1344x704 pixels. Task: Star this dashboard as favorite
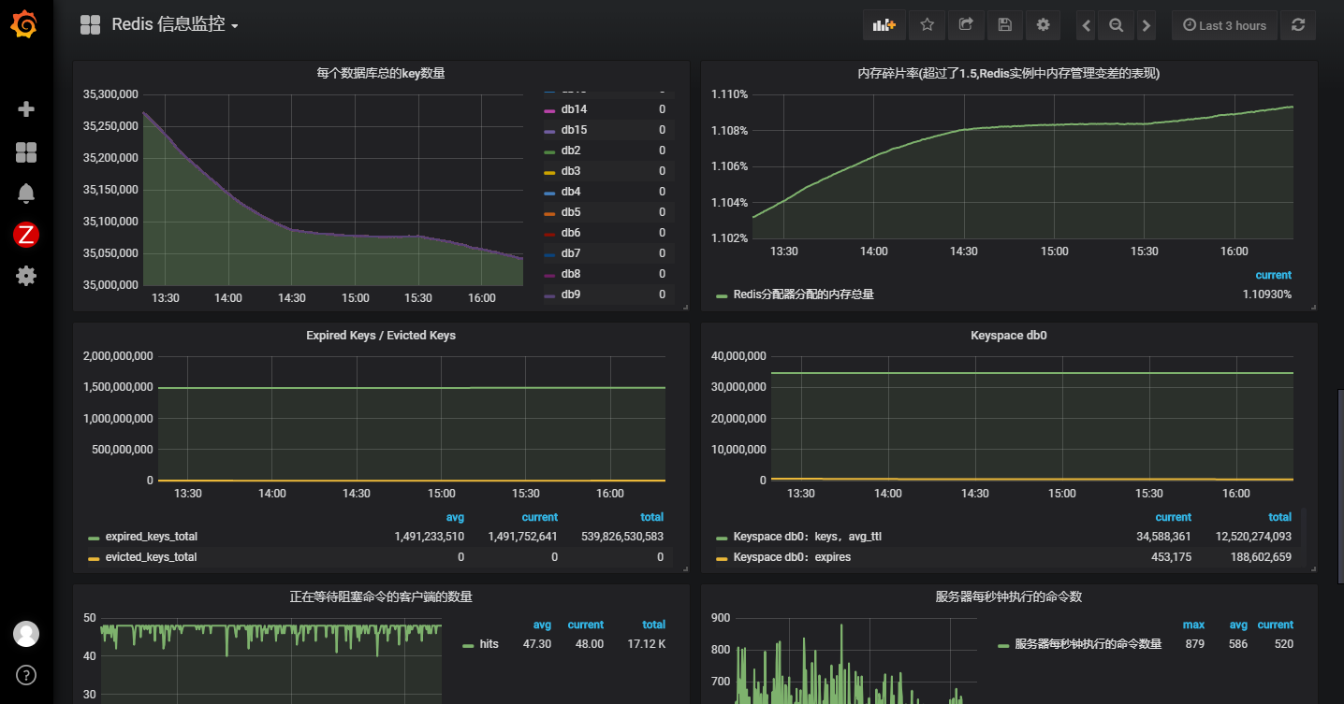[927, 25]
